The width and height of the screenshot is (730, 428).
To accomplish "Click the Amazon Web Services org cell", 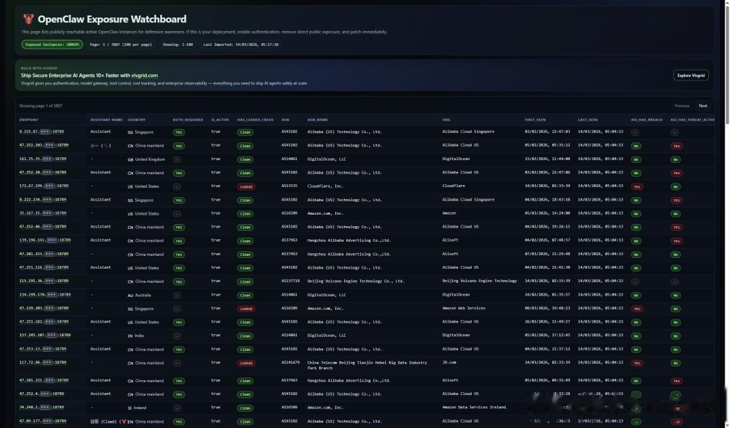I will click(464, 308).
